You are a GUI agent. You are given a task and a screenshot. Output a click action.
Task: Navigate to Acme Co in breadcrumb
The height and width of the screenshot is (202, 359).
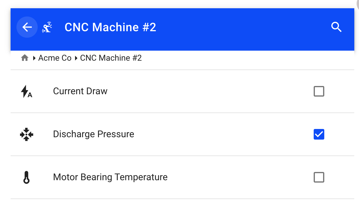(x=55, y=58)
